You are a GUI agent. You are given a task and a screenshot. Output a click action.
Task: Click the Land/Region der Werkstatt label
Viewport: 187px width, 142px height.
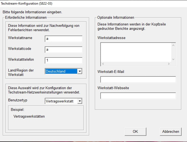pos(21,72)
